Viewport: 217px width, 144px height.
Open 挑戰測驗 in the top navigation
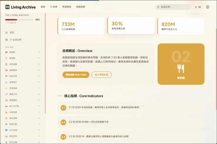[81, 7]
